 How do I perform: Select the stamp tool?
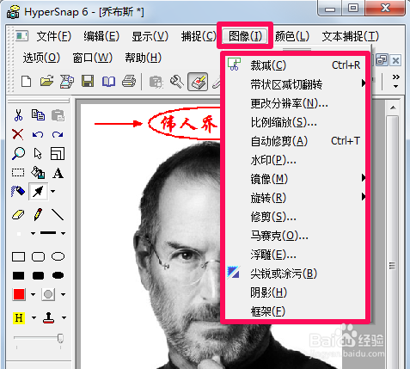(48, 317)
